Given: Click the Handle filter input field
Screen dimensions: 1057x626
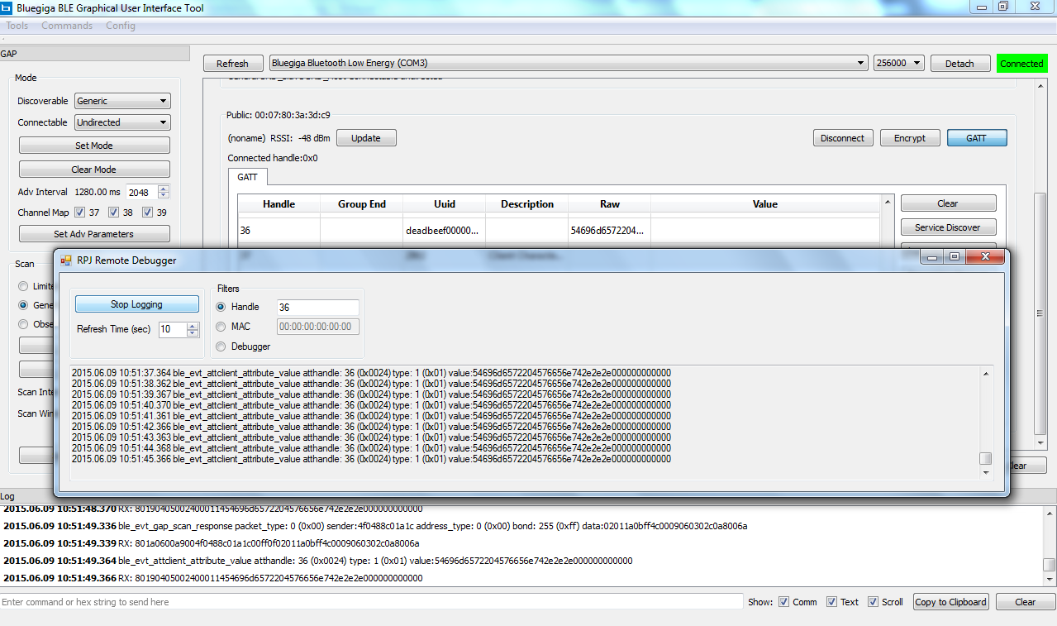Looking at the screenshot, I should point(318,308).
